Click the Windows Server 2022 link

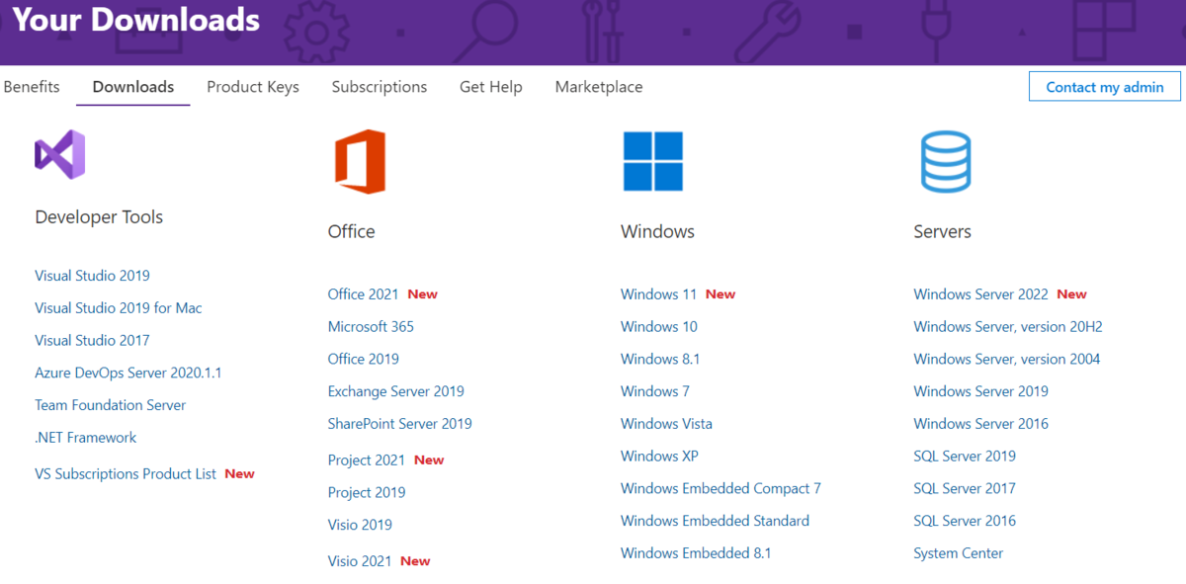[980, 293]
